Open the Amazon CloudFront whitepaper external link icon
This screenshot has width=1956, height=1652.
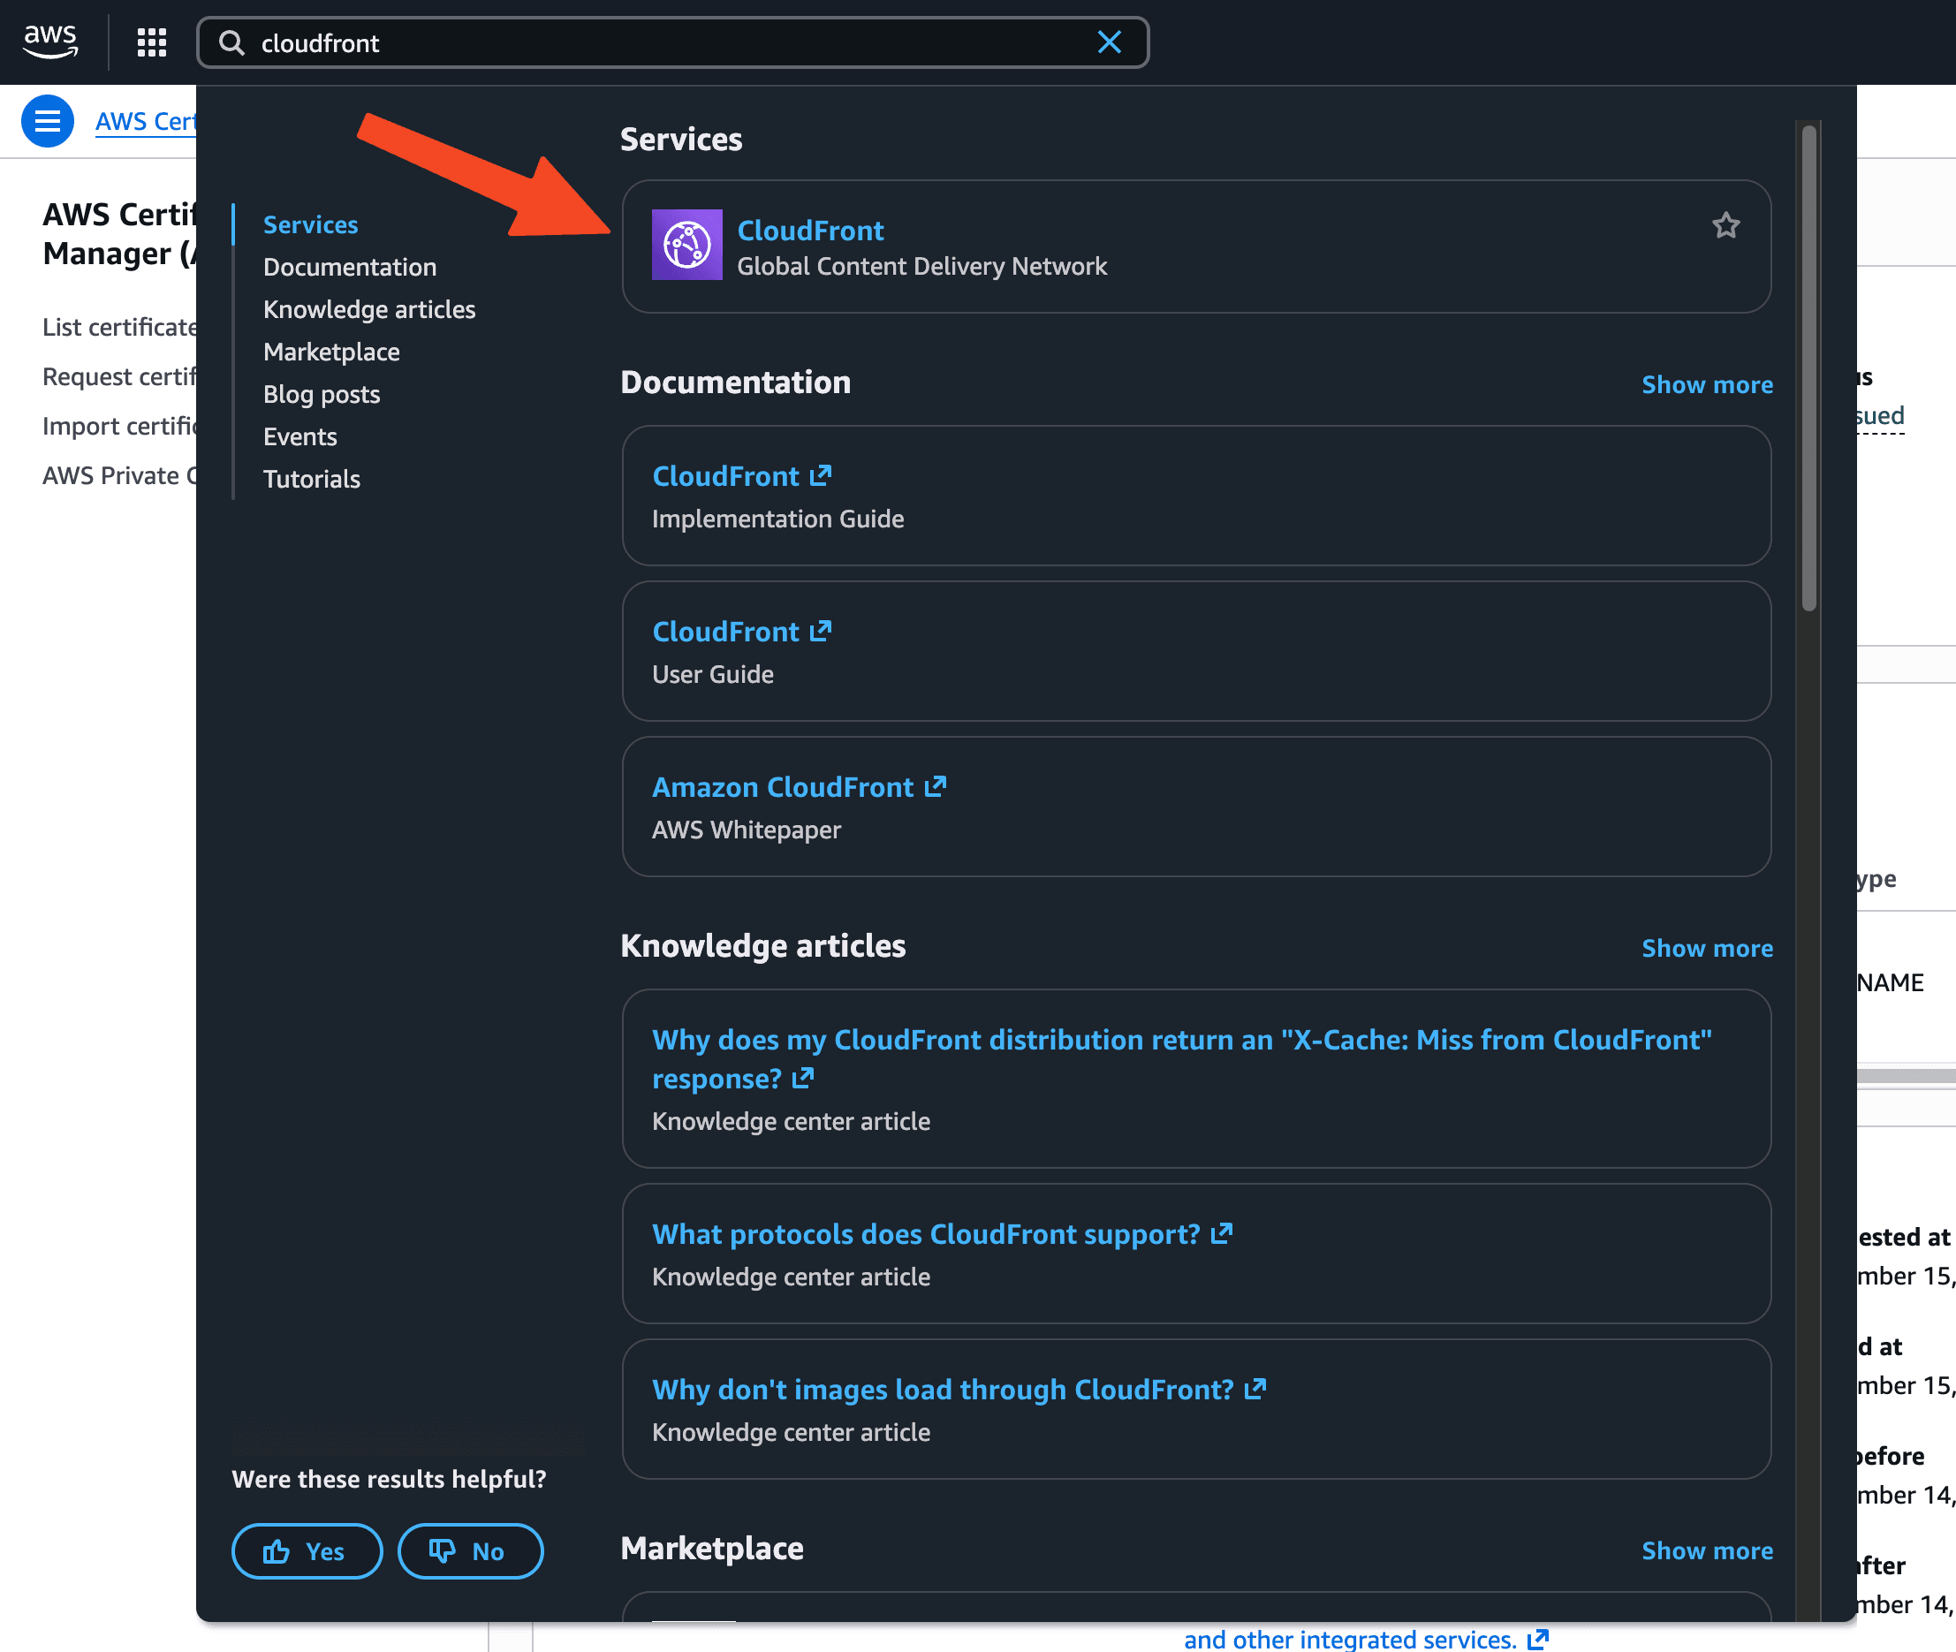(x=935, y=786)
